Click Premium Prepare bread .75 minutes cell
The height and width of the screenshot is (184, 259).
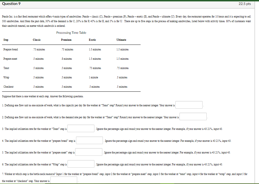67,49
